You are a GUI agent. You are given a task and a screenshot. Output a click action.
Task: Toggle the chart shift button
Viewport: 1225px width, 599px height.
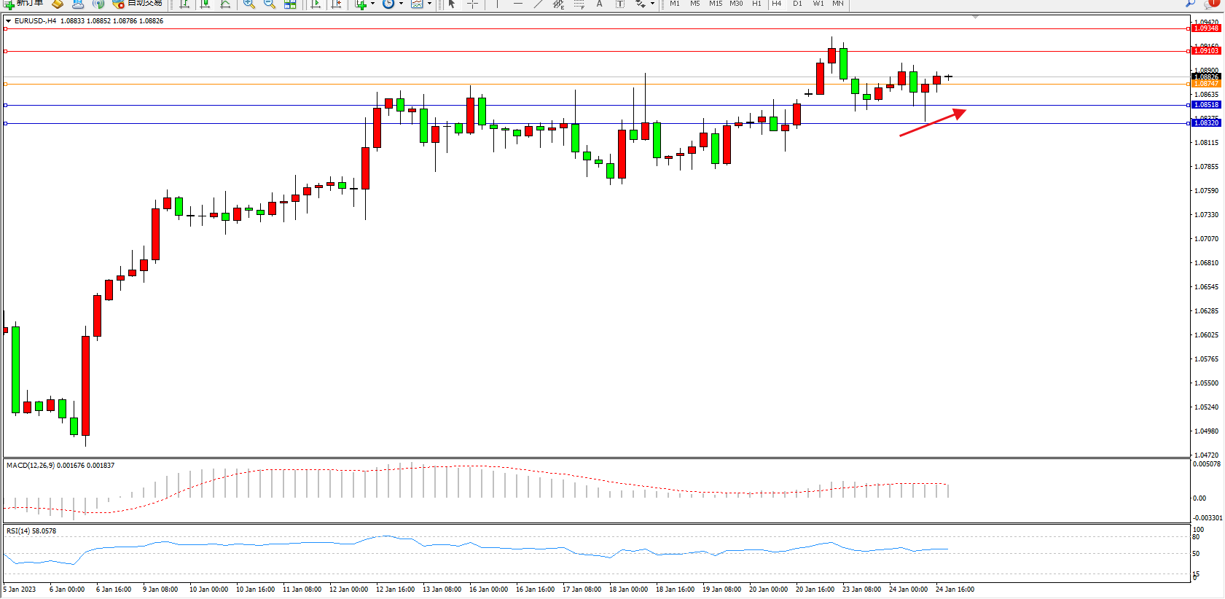(336, 4)
